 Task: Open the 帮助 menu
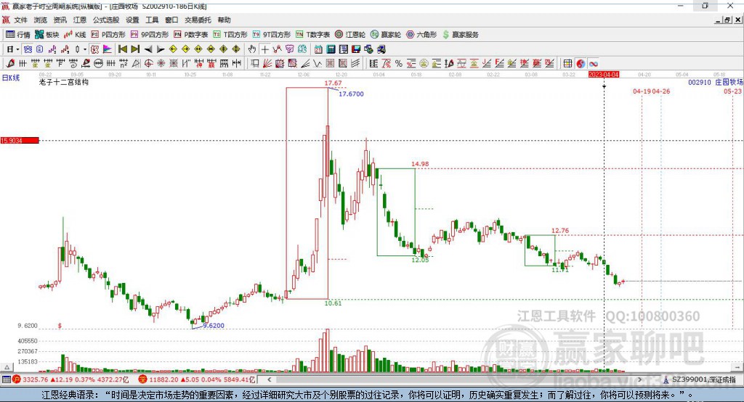(224, 20)
